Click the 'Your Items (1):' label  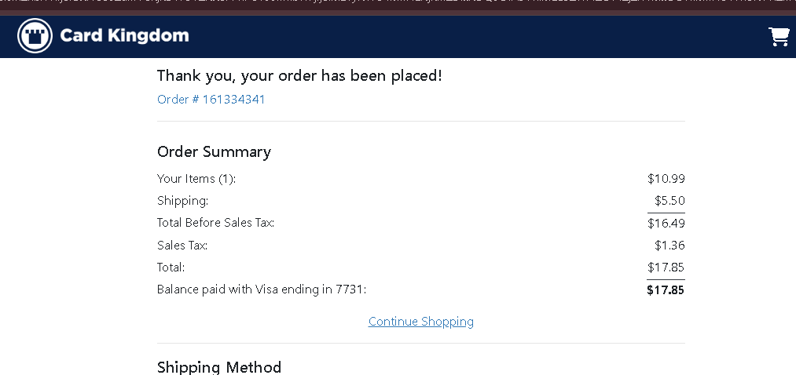point(196,179)
